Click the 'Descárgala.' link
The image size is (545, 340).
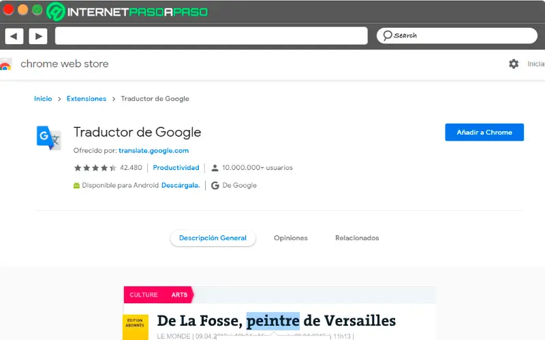(181, 185)
